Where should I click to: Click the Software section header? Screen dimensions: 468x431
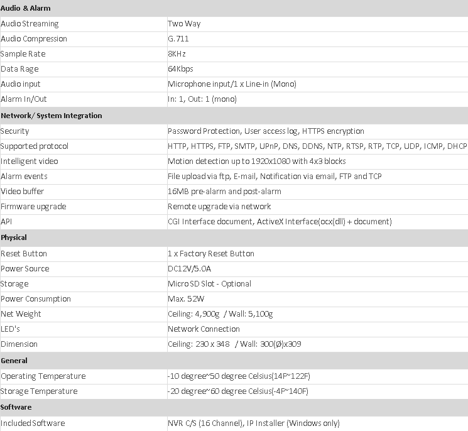[x=16, y=407]
